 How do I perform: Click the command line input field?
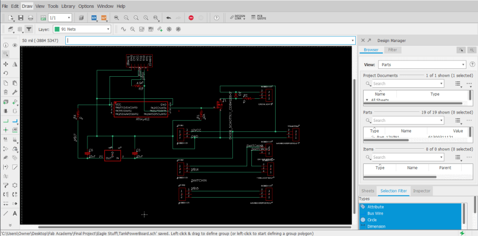(x=210, y=40)
